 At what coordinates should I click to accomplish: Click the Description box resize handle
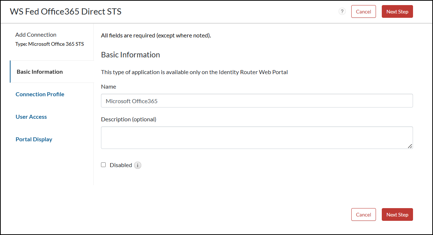tap(410, 146)
